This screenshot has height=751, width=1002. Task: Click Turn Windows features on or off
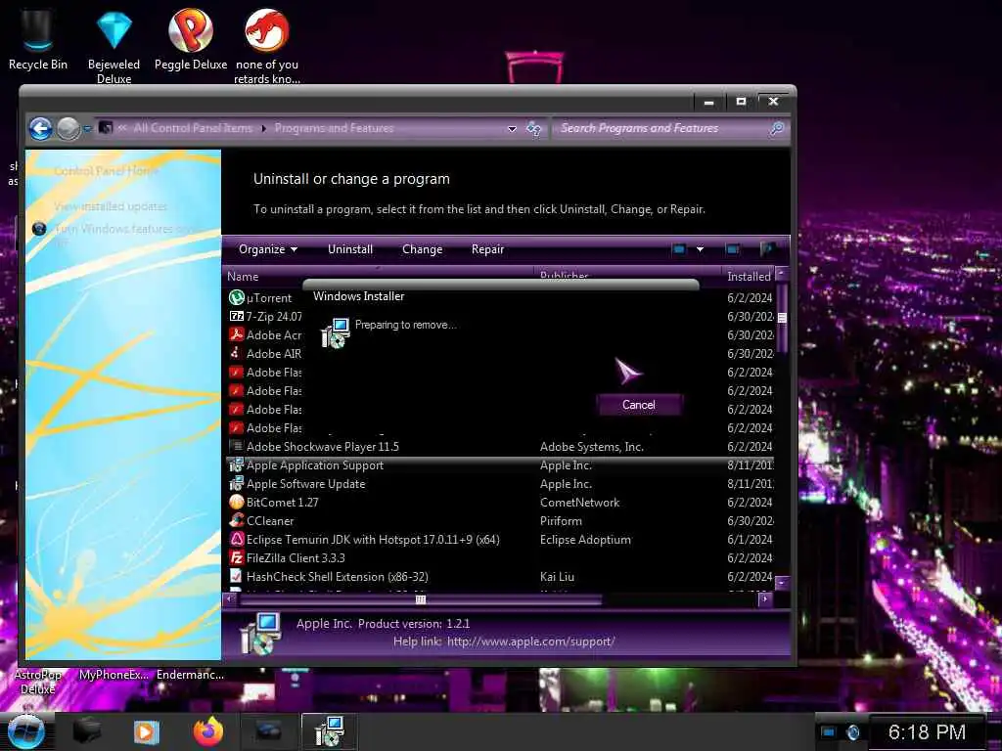128,234
